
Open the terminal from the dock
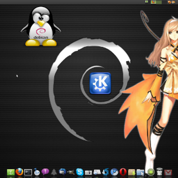tap(28, 172)
